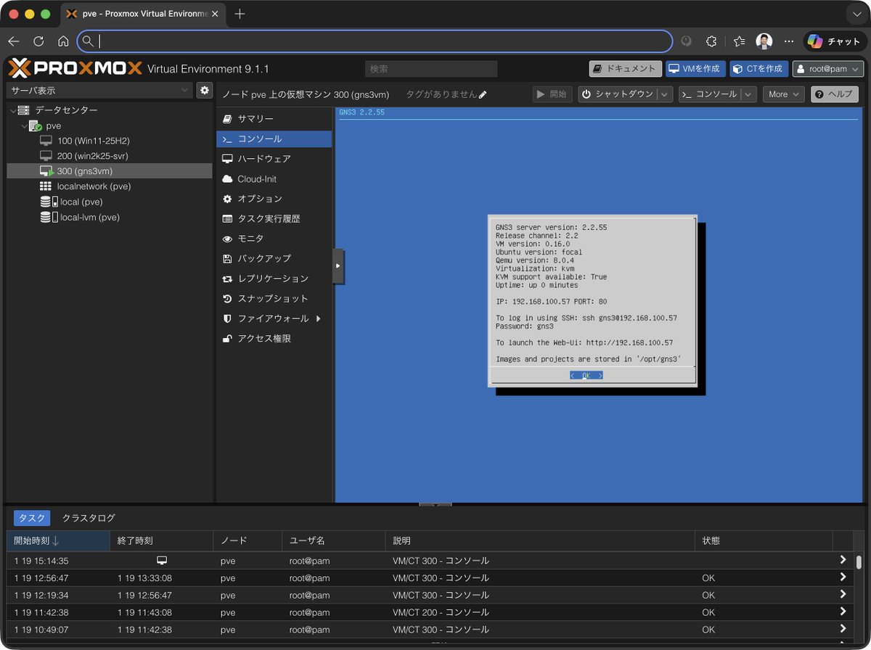Open browser profile avatar
Viewport: 871px width, 650px height.
click(x=764, y=41)
